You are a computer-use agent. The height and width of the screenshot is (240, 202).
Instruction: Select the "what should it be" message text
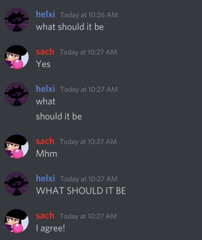(70, 27)
